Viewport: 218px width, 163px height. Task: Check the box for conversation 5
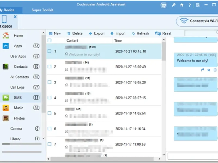49,113
